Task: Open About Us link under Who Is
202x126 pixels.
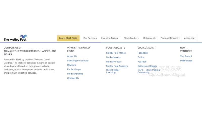Action: 72,56
